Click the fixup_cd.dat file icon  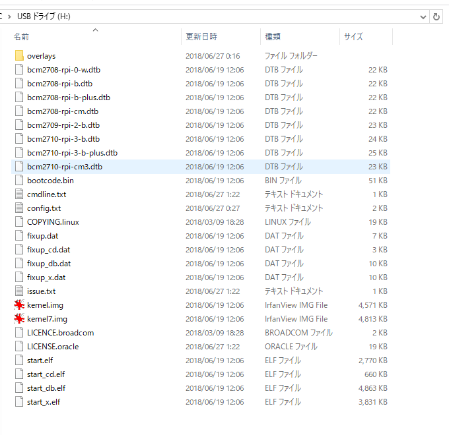pyautogui.click(x=19, y=250)
